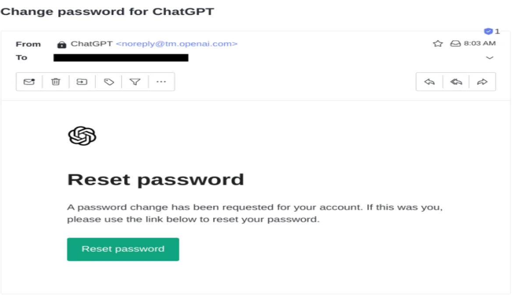Open the label tag options
Image resolution: width=526 pixels, height=296 pixels.
pos(109,82)
